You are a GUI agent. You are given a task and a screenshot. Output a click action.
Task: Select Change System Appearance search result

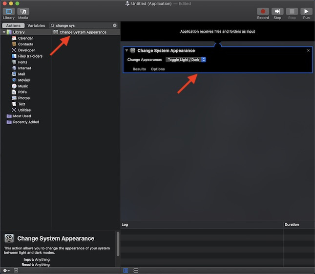coord(83,32)
